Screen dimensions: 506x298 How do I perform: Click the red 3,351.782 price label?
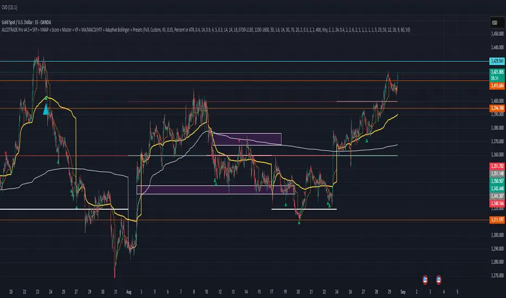click(x=497, y=166)
